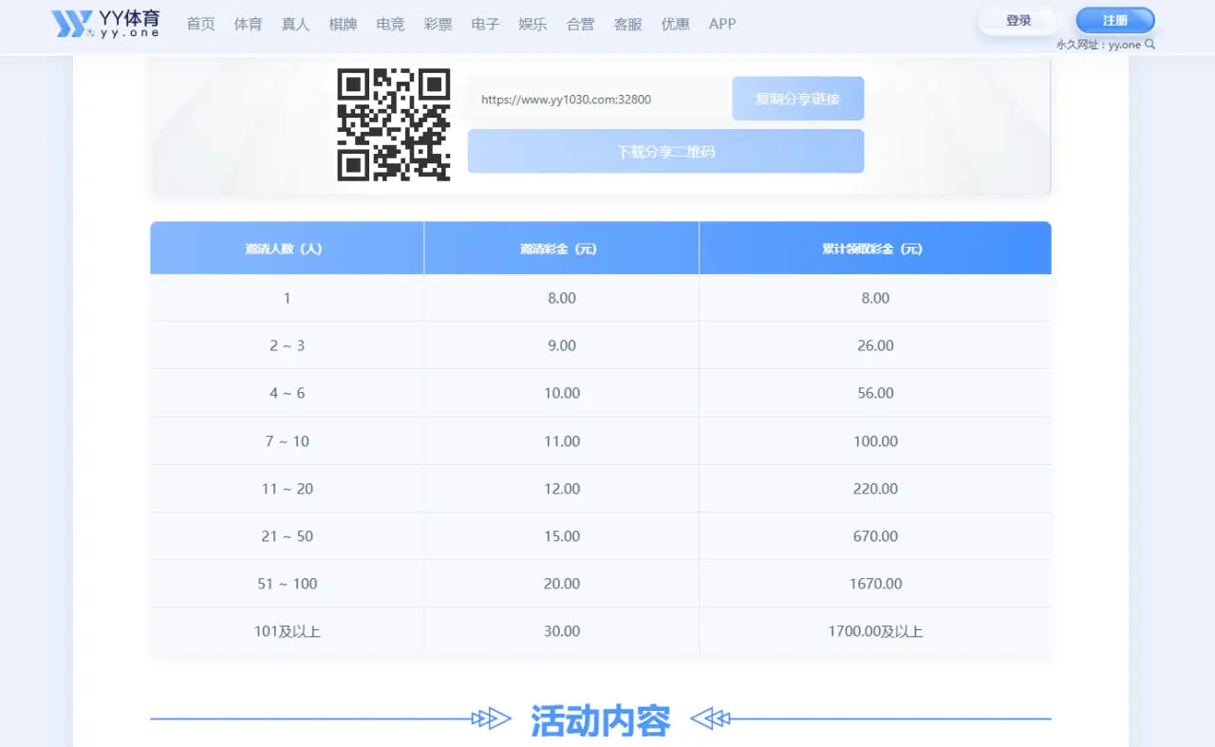Switch to the 体育 sports section

click(x=248, y=25)
